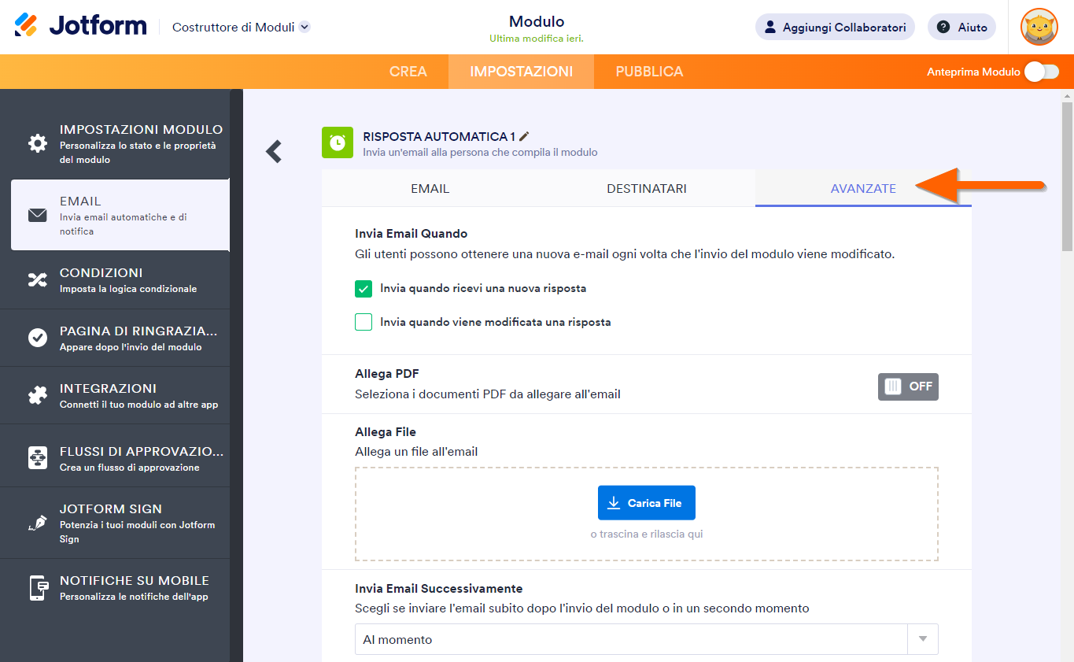
Task: Click the Pagina di Ringraziamento checkmark icon
Action: 37,338
